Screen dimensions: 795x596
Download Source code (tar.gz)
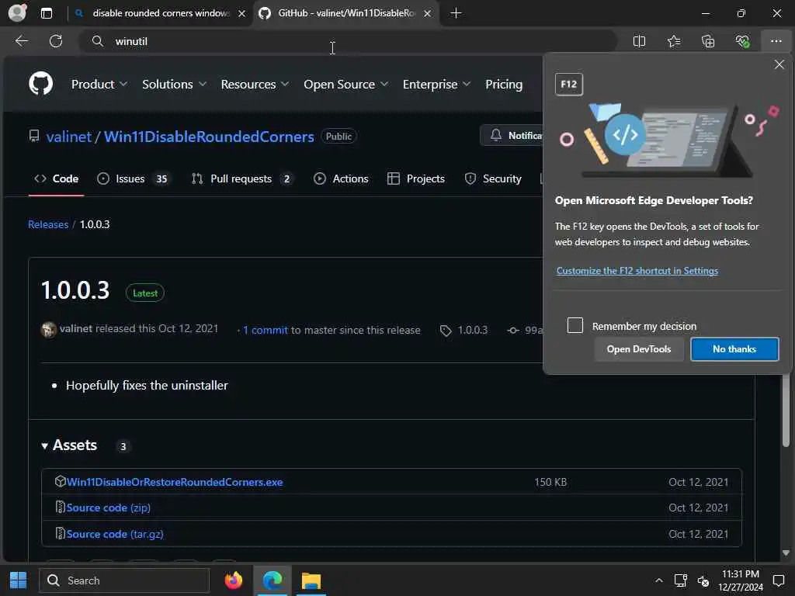[x=115, y=534]
